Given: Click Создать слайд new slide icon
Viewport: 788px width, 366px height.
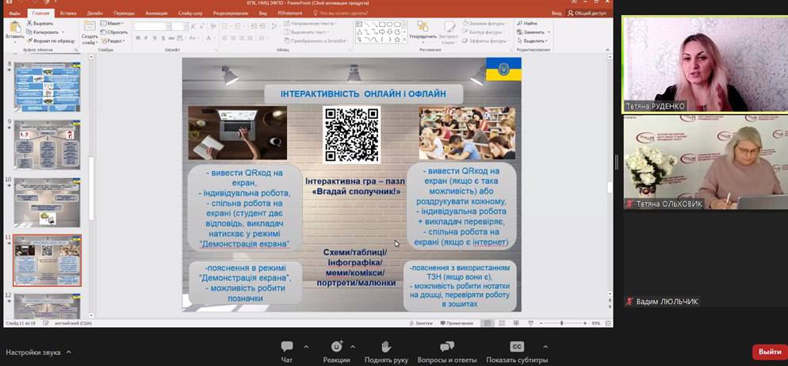Looking at the screenshot, I should (90, 29).
